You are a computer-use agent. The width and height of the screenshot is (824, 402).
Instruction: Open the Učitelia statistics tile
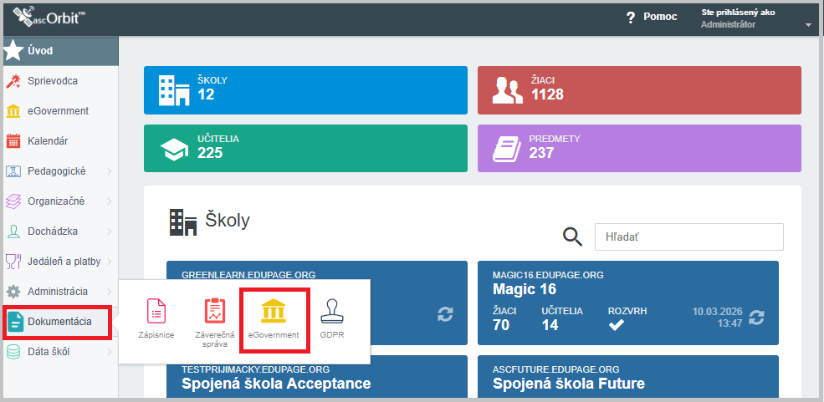click(x=305, y=148)
